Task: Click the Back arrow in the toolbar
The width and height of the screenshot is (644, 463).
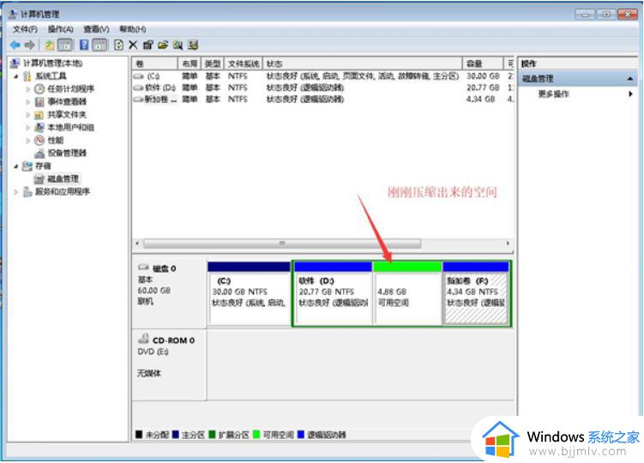Action: [15, 45]
